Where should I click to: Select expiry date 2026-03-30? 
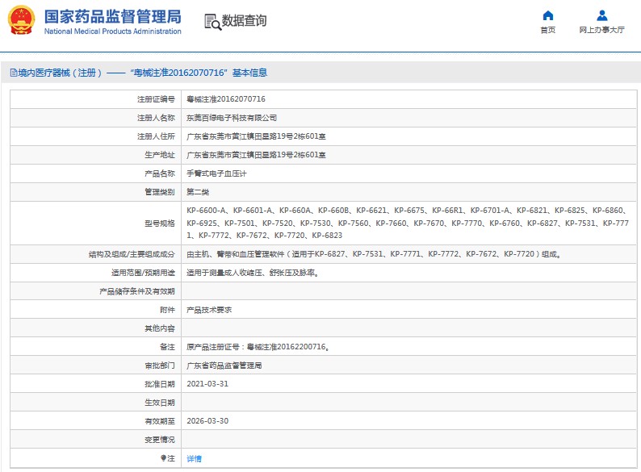pos(207,421)
